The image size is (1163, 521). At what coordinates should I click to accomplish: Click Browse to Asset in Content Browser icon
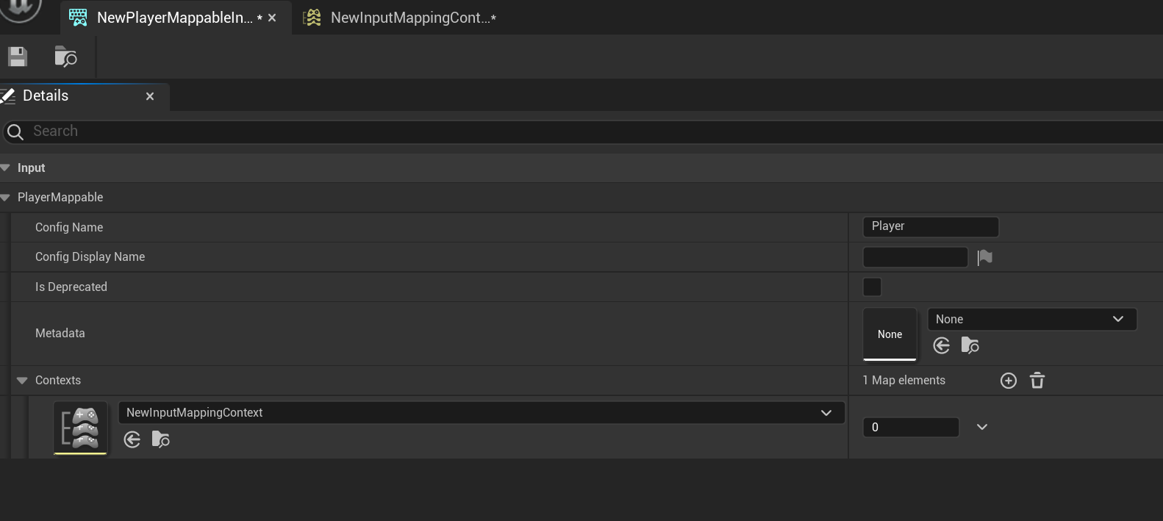point(65,57)
